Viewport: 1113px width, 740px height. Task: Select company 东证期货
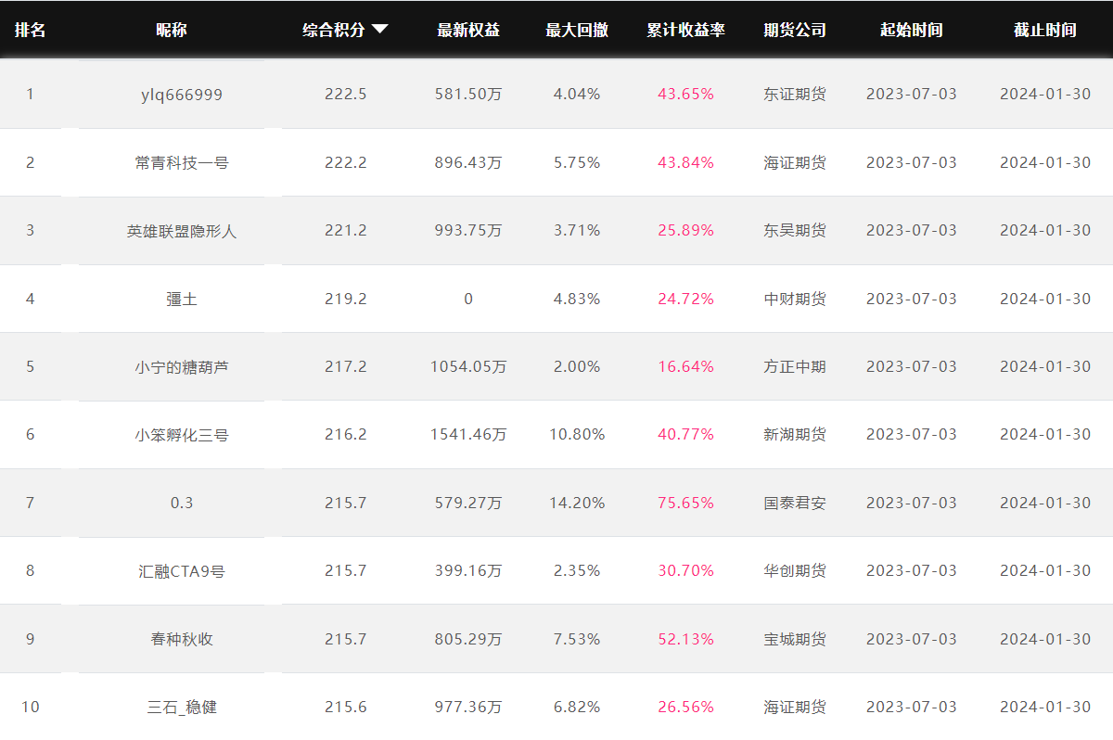tap(795, 94)
